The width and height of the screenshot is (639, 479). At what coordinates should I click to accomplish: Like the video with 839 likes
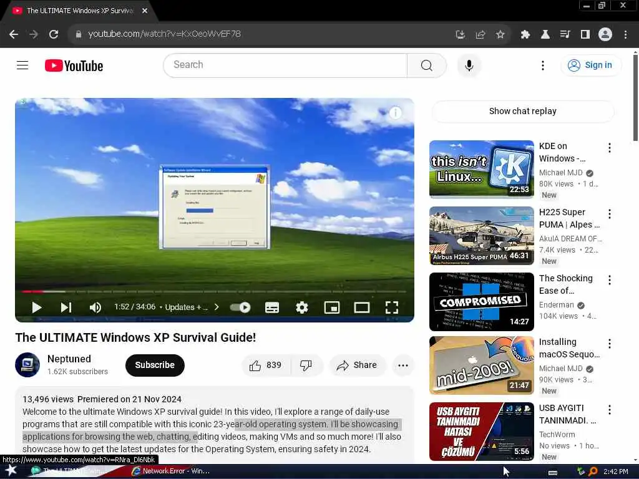click(x=266, y=365)
